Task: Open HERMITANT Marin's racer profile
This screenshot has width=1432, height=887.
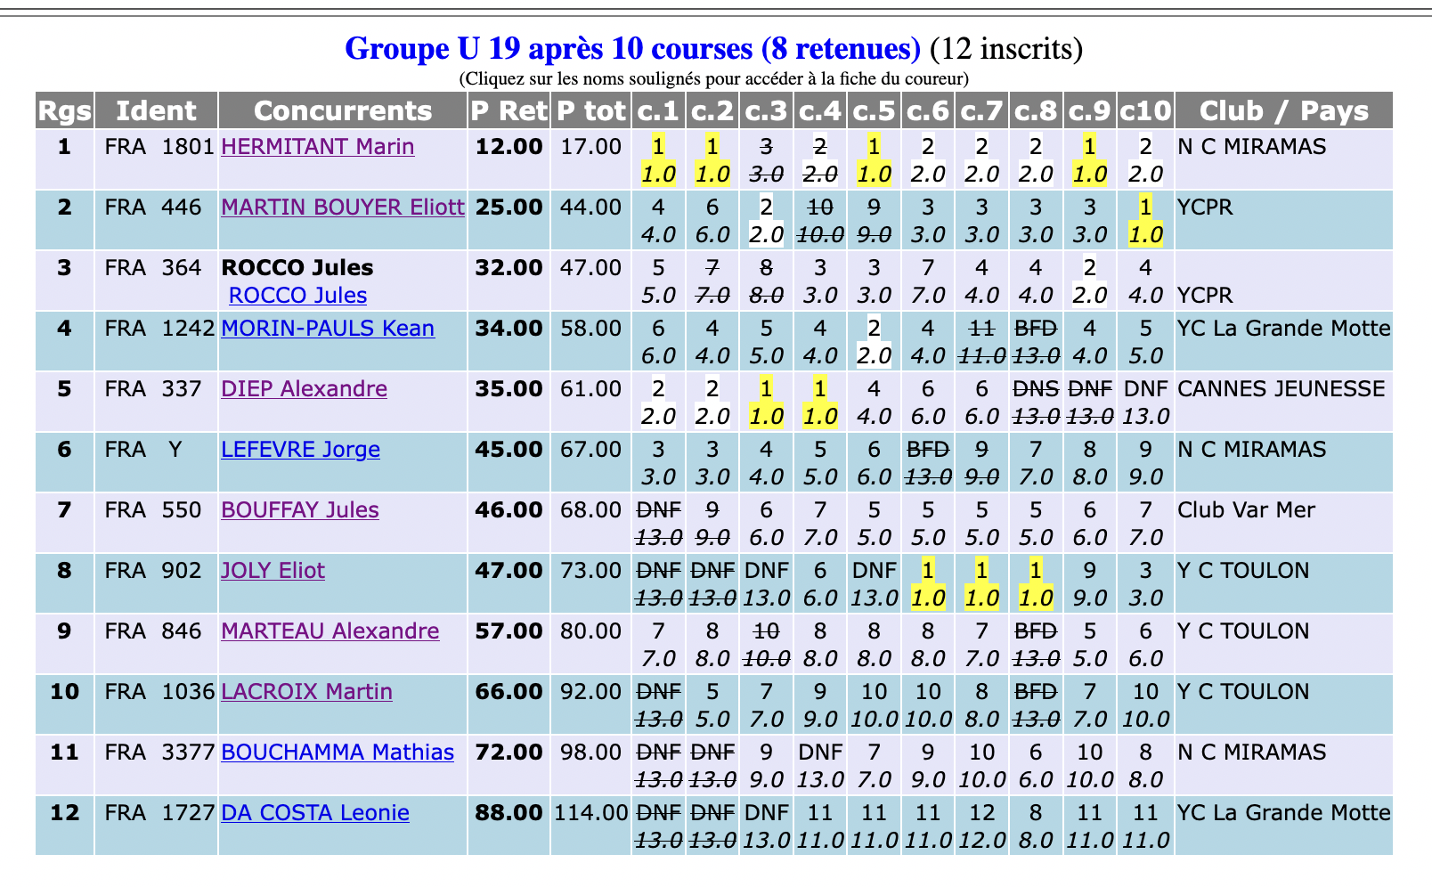Action: coord(317,146)
